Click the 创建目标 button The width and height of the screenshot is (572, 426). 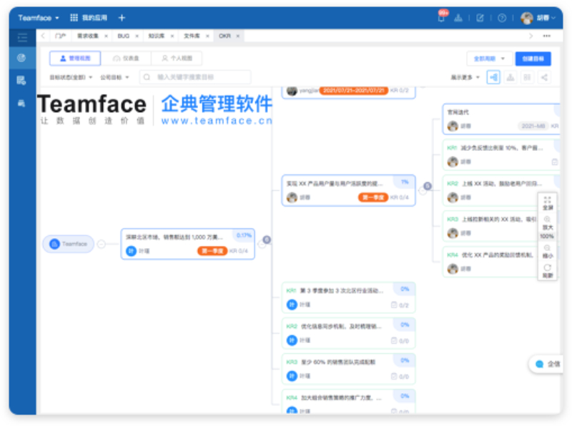[535, 58]
